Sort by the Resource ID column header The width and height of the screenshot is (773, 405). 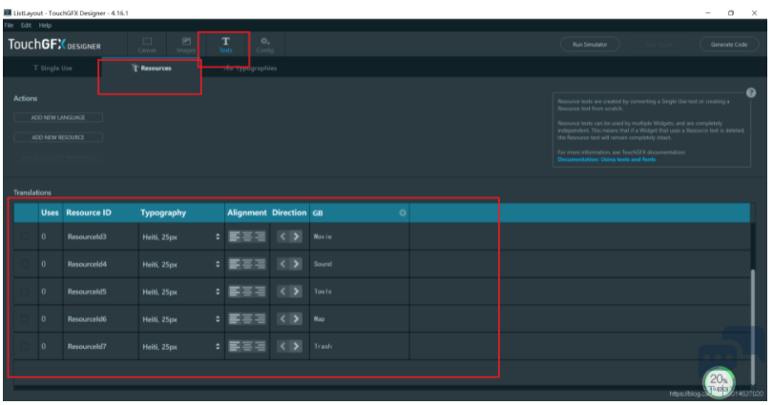tap(89, 213)
